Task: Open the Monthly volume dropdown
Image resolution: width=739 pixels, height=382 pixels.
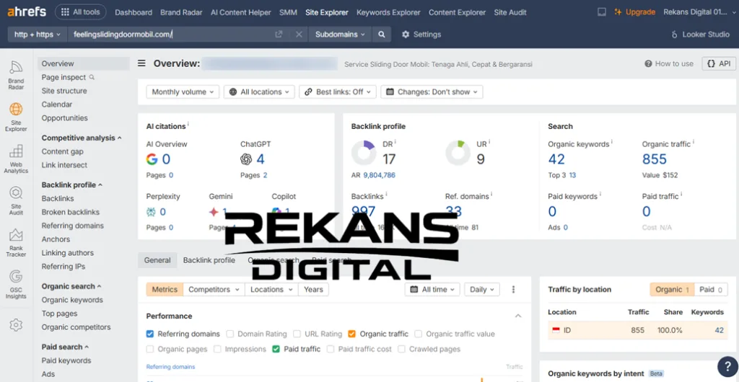Action: tap(183, 92)
